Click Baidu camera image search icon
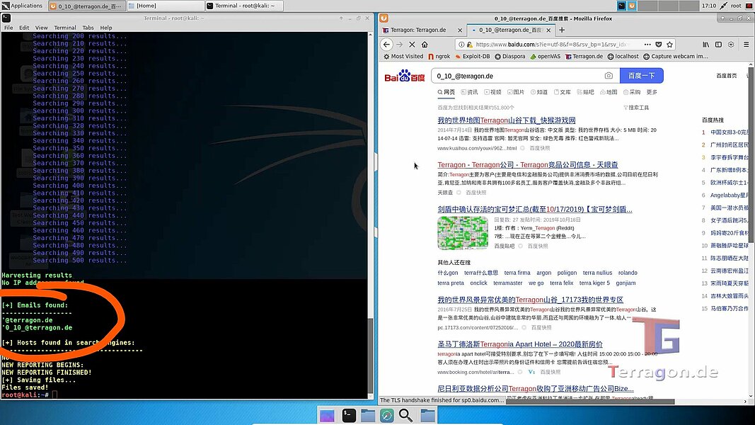This screenshot has height=425, width=755. click(609, 76)
